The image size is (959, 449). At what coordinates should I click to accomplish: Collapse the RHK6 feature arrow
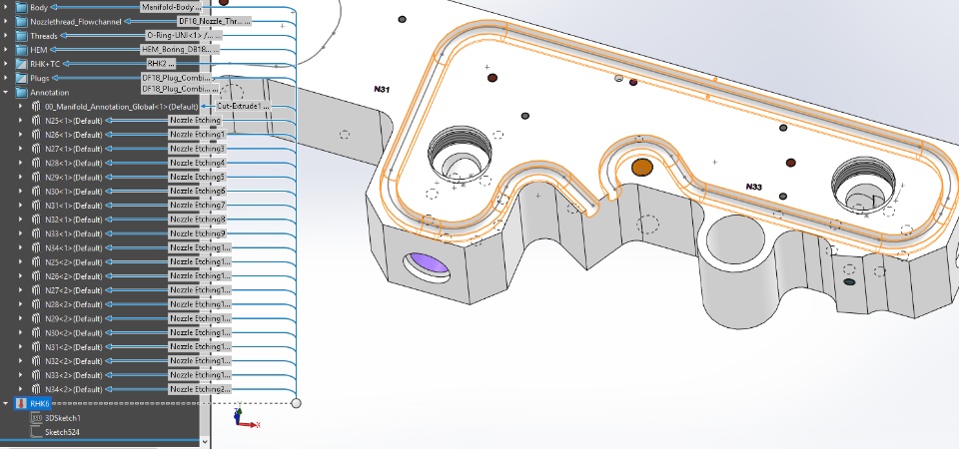pyautogui.click(x=6, y=404)
